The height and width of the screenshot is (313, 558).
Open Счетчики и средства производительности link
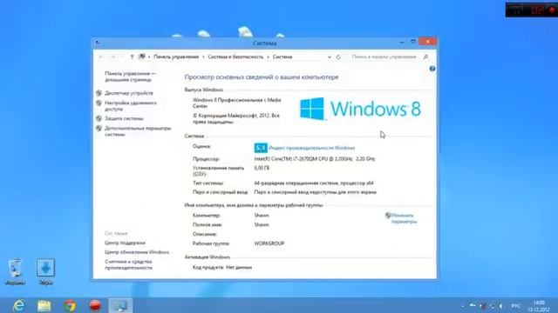click(x=128, y=264)
